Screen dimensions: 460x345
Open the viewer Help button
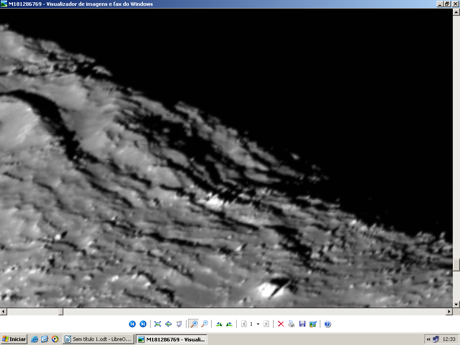(x=327, y=324)
